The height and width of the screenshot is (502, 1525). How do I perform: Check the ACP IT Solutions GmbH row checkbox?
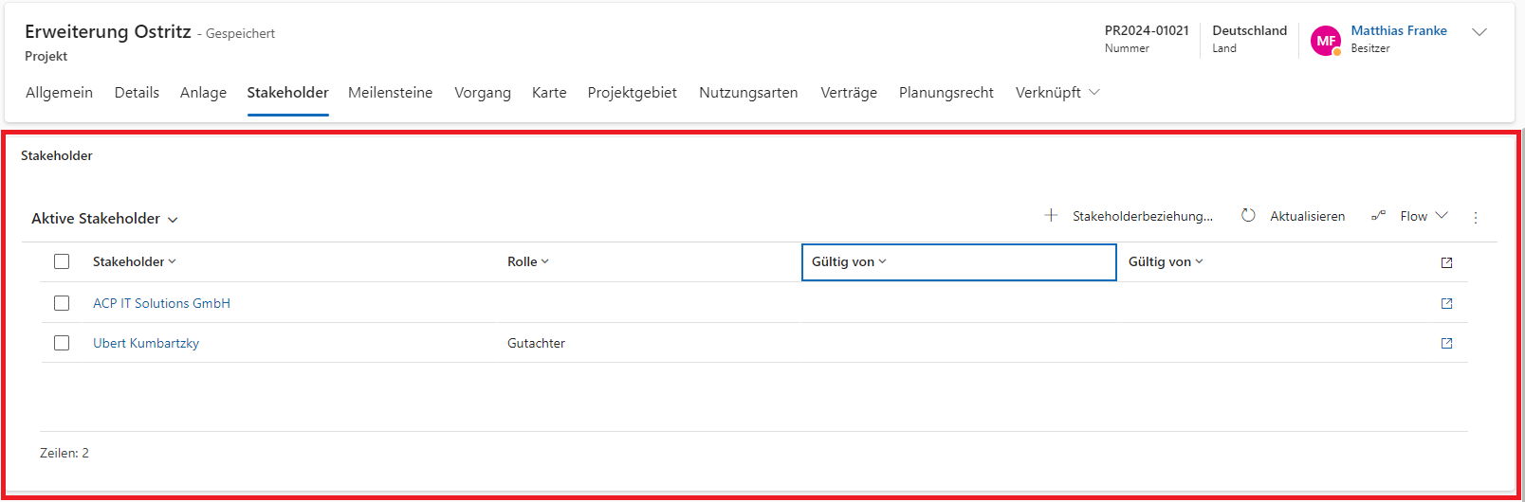click(62, 303)
